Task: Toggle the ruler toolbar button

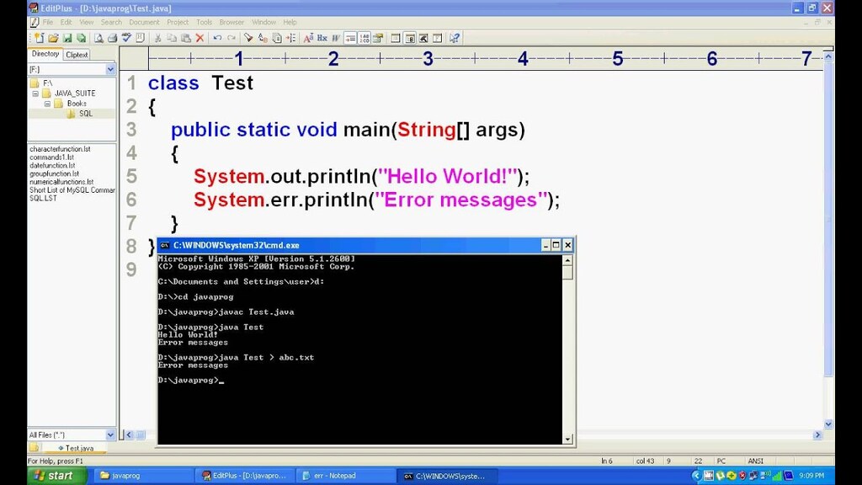Action: 350,38
